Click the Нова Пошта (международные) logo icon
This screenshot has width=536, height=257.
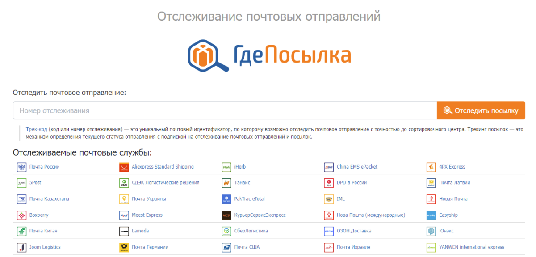tap(329, 215)
